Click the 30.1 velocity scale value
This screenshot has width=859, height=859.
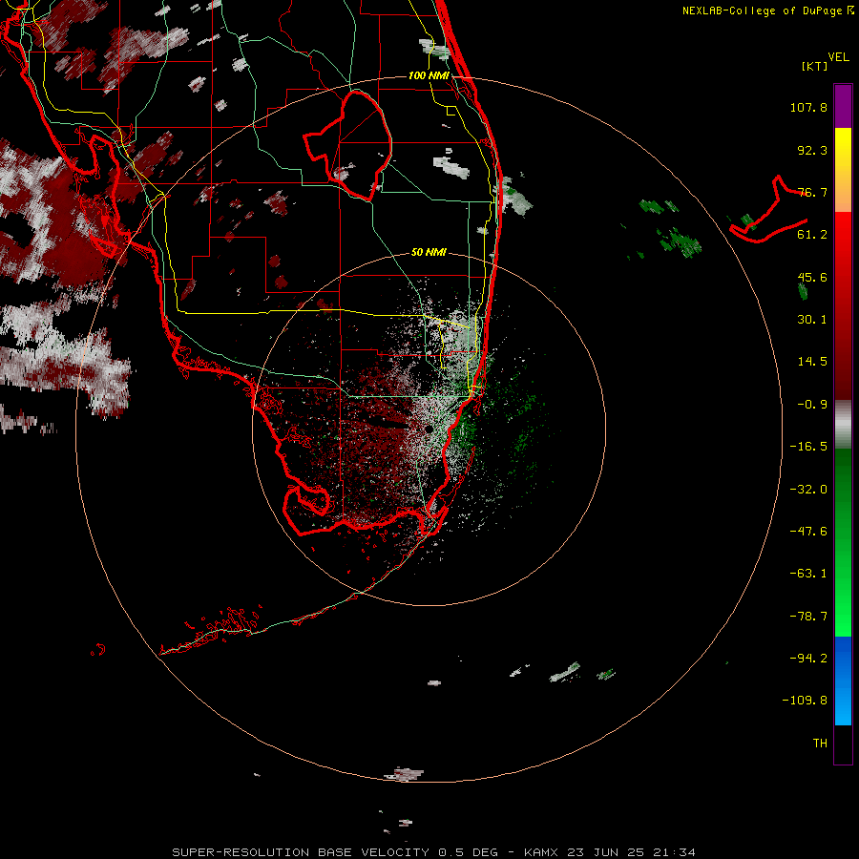coord(812,320)
